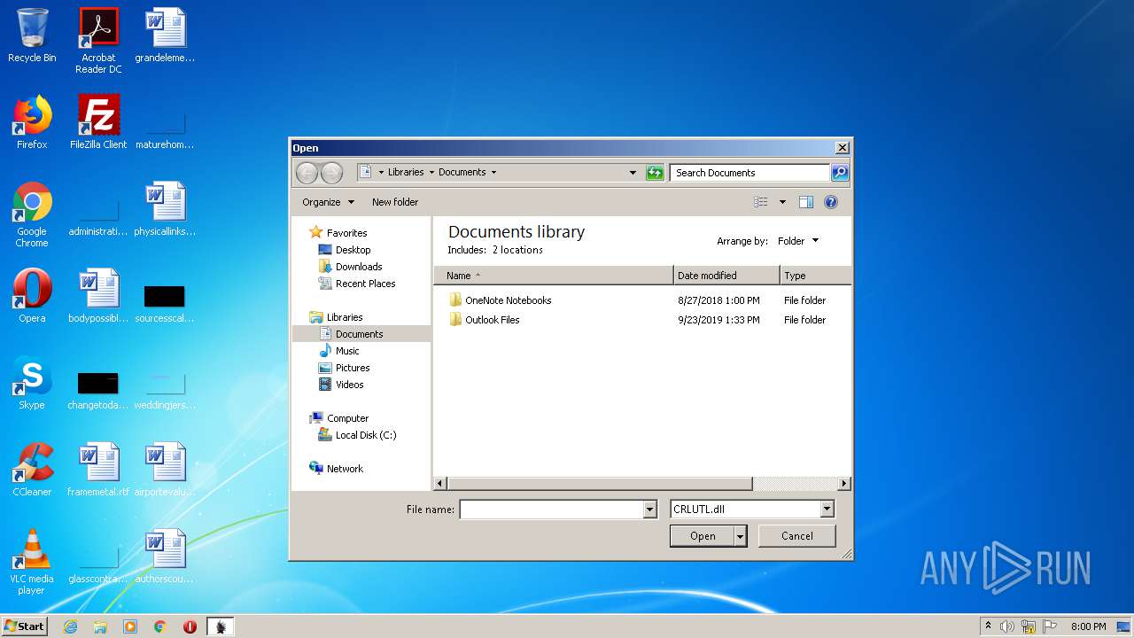This screenshot has width=1134, height=638.
Task: Click the horizontal scrollbar in file list
Action: tap(600, 484)
